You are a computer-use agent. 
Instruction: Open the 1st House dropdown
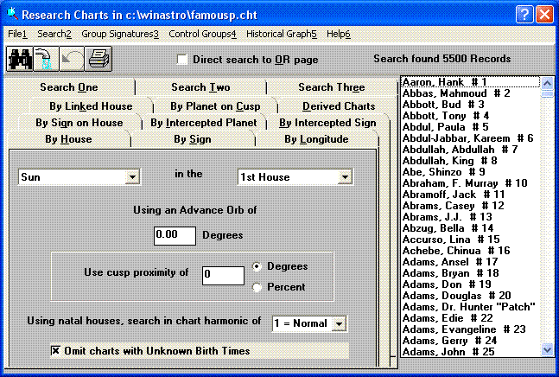[x=345, y=177]
